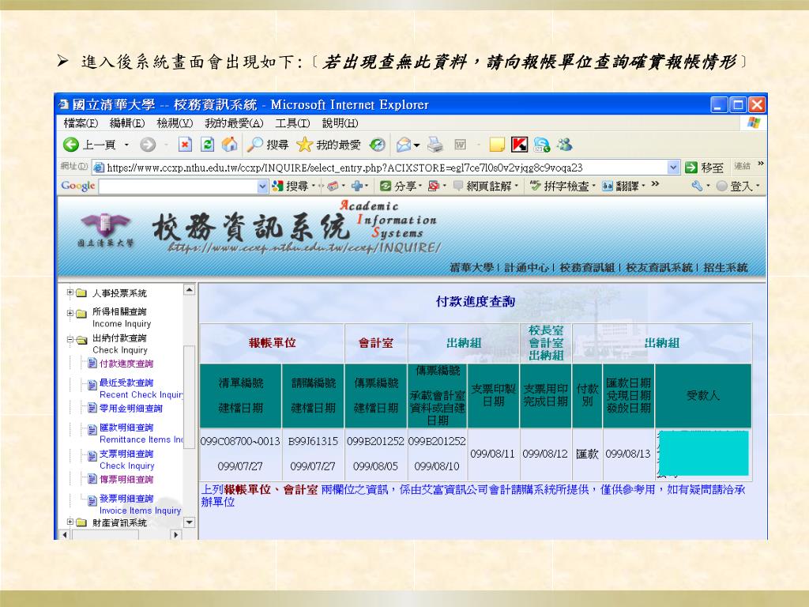Screen dimensions: 809x607
Task: Open the 我的最愛(A) menu
Action: (x=234, y=123)
